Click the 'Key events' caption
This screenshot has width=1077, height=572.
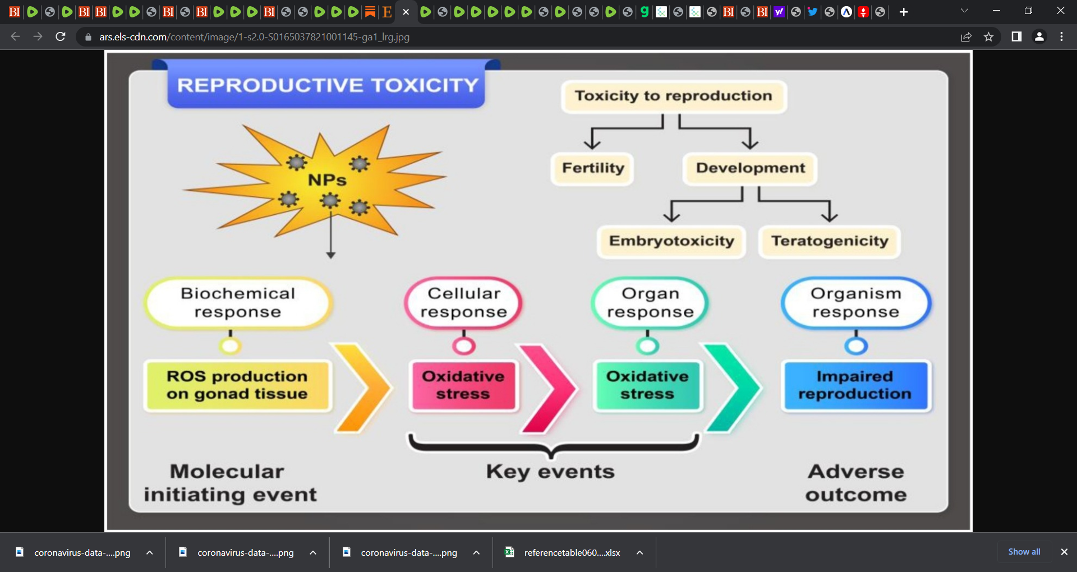[x=550, y=472]
